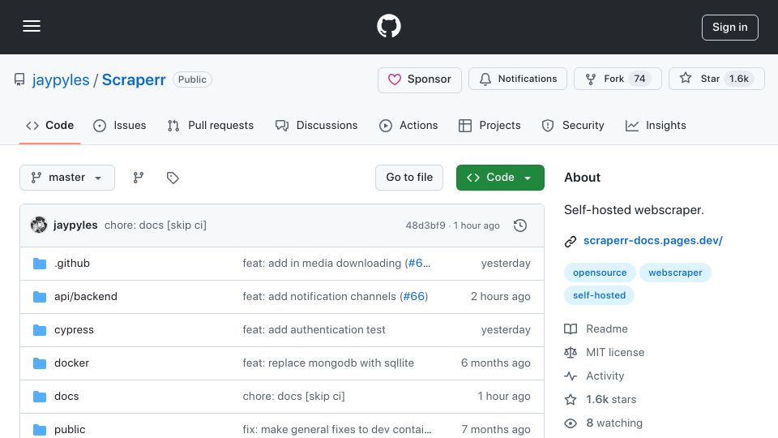Open docs row commit 'chore: docs [skip ci]'
The width and height of the screenshot is (778, 438).
tap(293, 397)
